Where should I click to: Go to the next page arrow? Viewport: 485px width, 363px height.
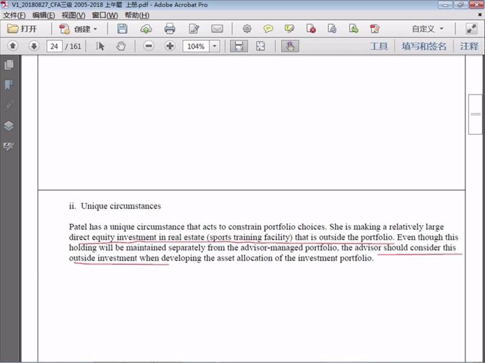click(34, 46)
